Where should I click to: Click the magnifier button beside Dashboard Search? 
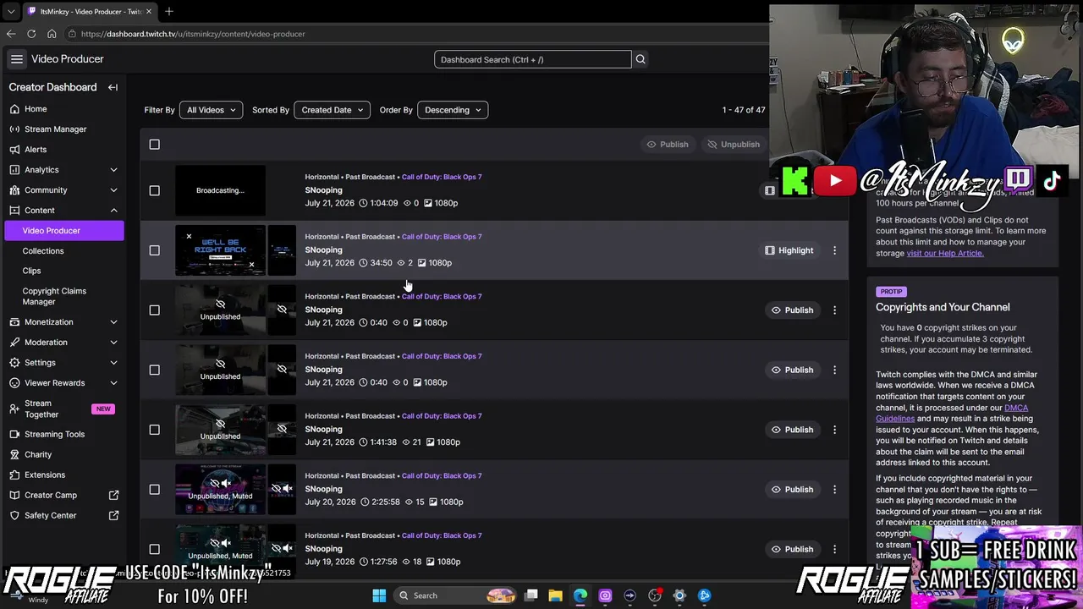click(640, 59)
